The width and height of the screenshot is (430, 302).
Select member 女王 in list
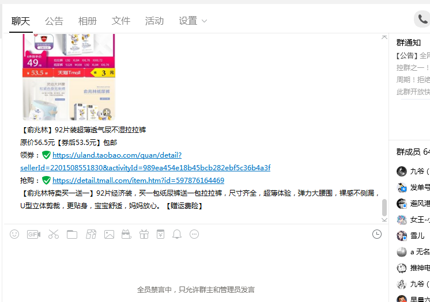pyautogui.click(x=413, y=220)
